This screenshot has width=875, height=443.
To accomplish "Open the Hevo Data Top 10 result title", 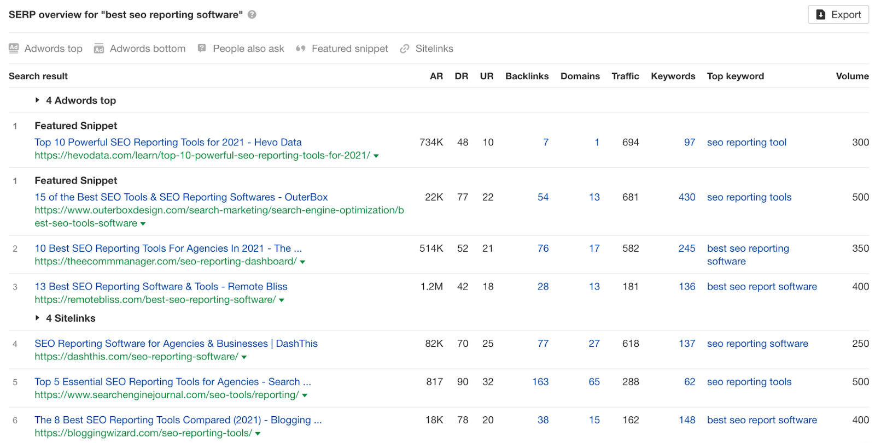I will (x=168, y=142).
